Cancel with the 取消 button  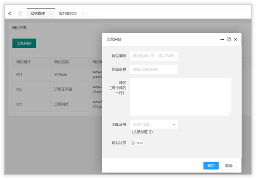(229, 166)
